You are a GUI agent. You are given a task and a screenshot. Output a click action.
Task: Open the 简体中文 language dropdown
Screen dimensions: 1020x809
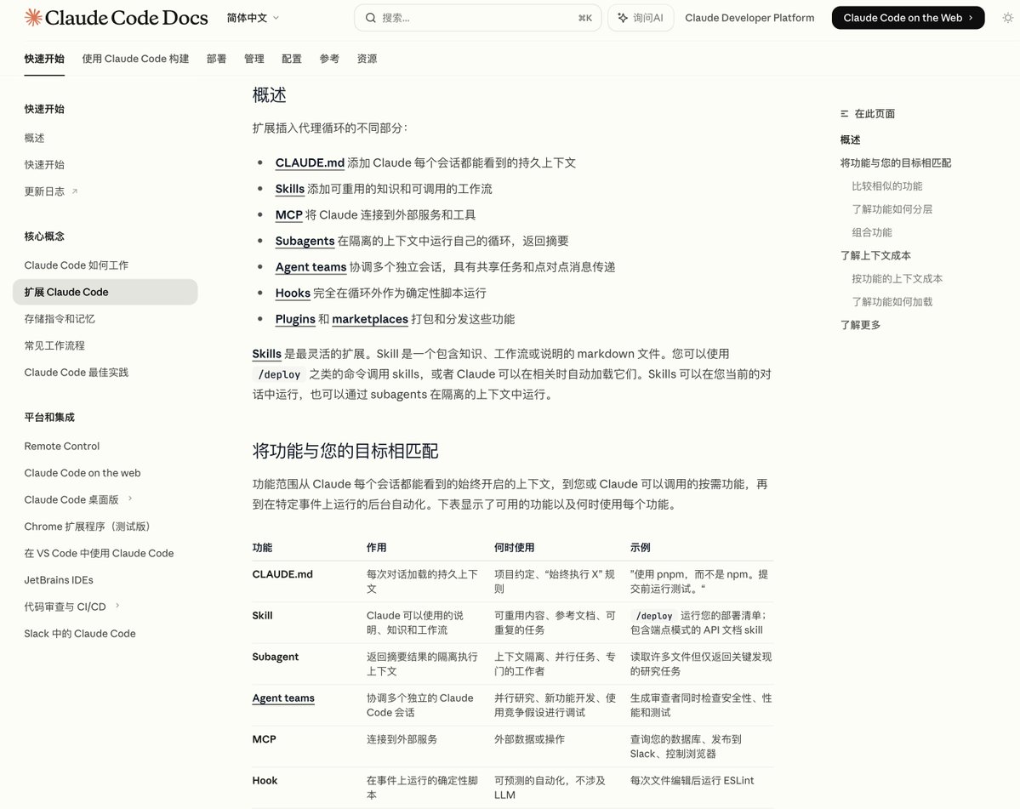[x=253, y=18]
